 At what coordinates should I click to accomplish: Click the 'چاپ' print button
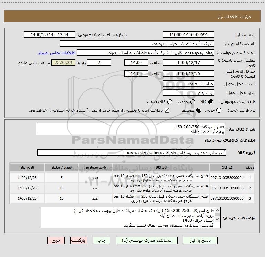click(x=102, y=240)
